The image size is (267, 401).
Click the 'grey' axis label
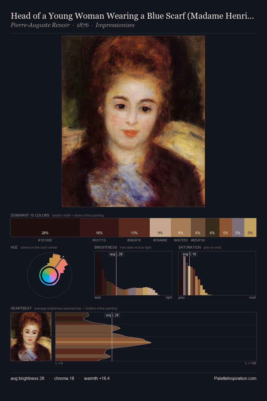(x=182, y=298)
